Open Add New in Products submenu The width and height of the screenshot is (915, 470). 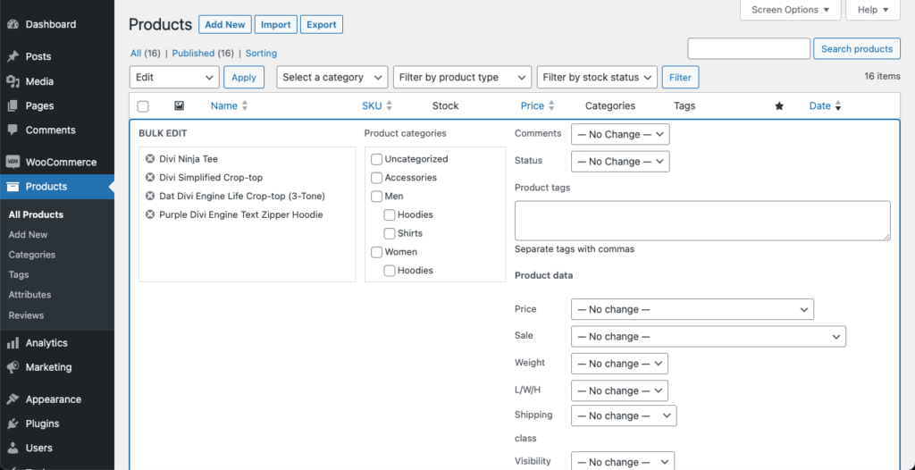coord(28,235)
